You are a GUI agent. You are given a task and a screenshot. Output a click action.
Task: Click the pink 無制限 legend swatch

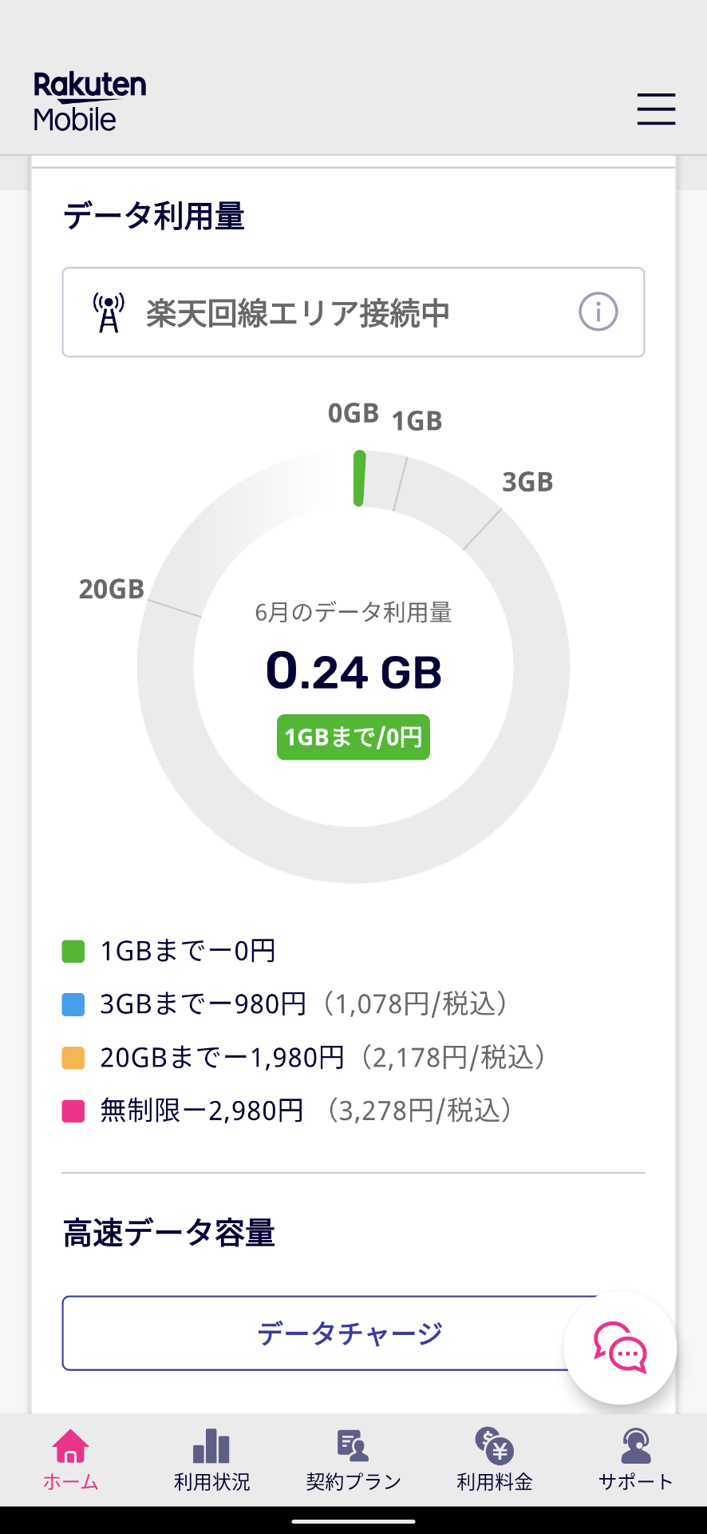click(73, 1111)
